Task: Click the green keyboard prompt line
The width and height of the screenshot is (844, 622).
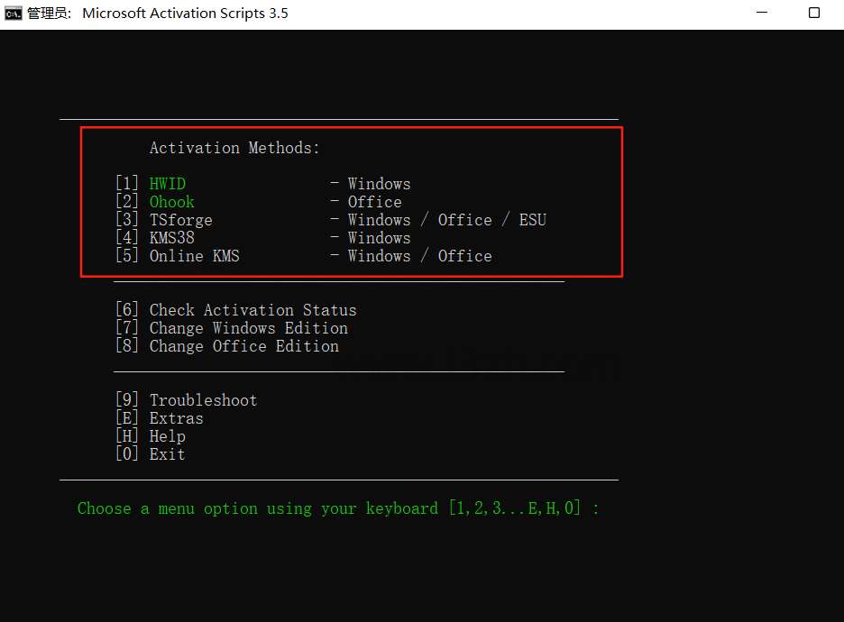Action: point(338,508)
